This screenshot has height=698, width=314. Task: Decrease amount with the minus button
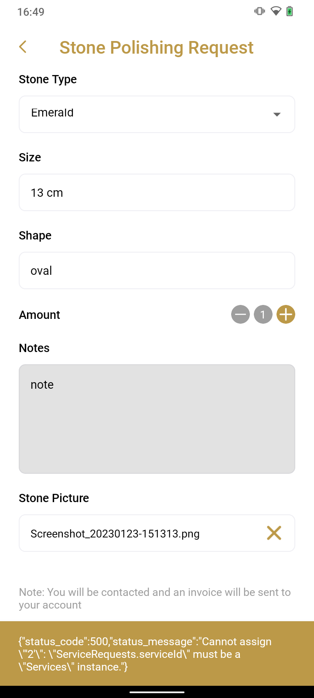coord(240,314)
